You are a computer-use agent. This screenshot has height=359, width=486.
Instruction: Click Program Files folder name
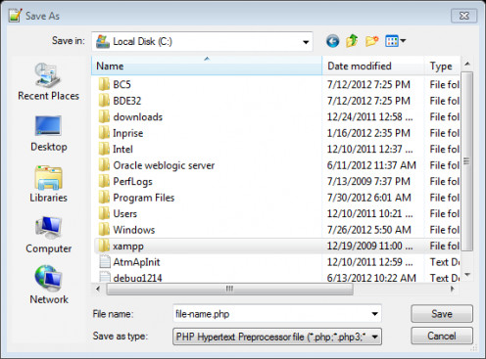143,198
